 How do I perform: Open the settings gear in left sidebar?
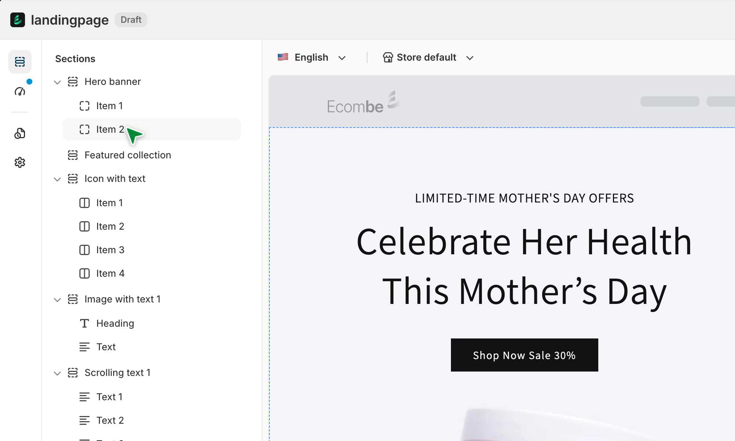pyautogui.click(x=20, y=162)
